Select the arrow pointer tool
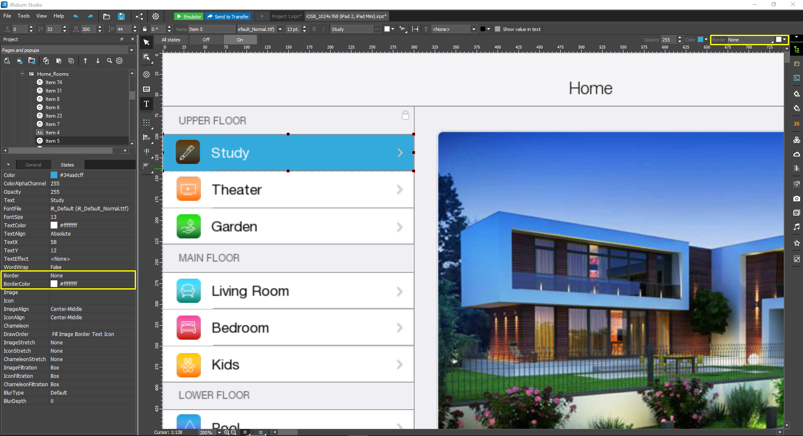This screenshot has width=803, height=436. pyautogui.click(x=146, y=42)
